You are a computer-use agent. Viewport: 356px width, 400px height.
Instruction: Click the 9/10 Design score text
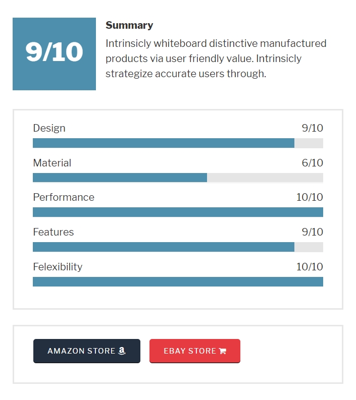click(313, 128)
